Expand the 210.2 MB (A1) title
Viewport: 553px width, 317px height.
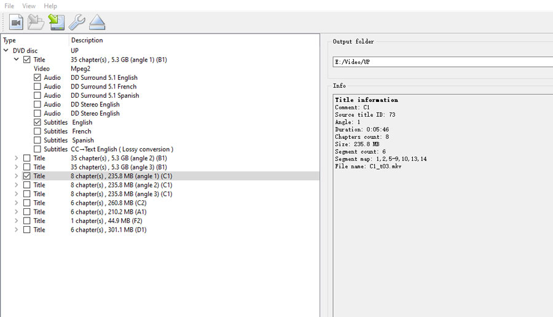pyautogui.click(x=16, y=211)
